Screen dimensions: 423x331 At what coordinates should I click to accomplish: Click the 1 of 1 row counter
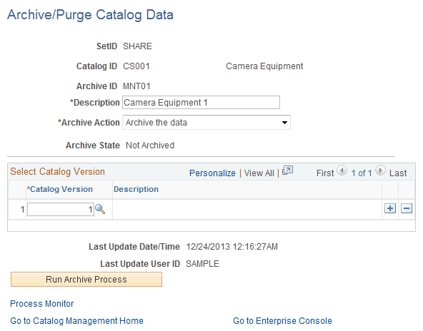[362, 173]
